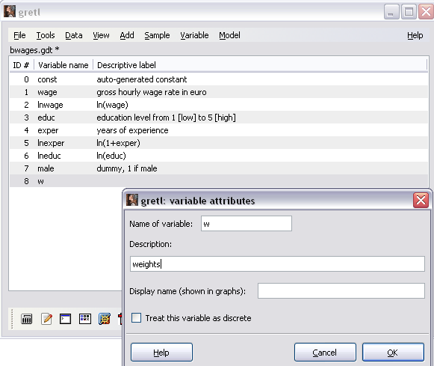Maximize the gretl main window
434x366 pixels.
[409, 12]
